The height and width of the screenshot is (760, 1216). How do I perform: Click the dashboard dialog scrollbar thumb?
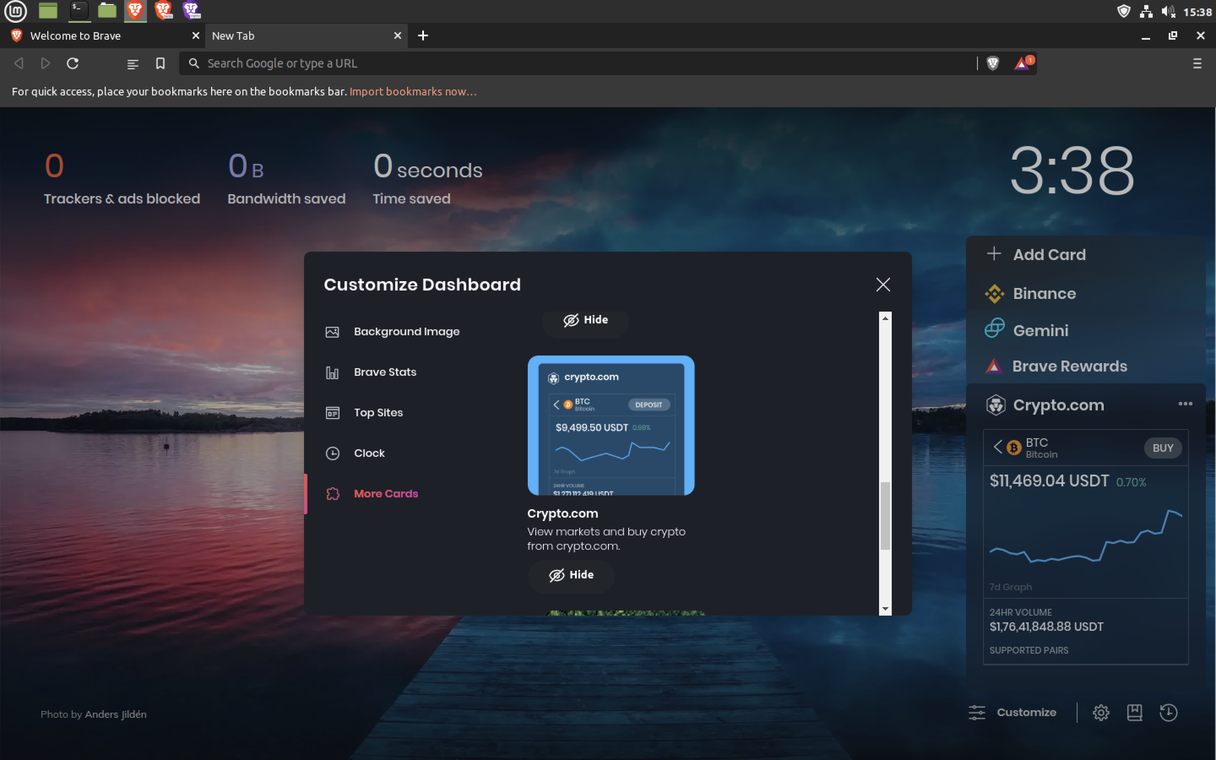[x=885, y=516]
